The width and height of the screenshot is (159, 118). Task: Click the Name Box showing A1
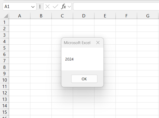coord(19,6)
